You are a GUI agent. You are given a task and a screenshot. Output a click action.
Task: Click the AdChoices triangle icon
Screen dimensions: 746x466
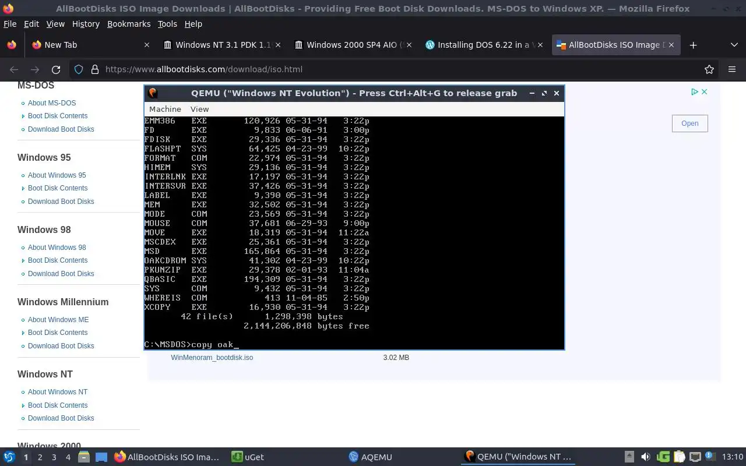click(695, 91)
